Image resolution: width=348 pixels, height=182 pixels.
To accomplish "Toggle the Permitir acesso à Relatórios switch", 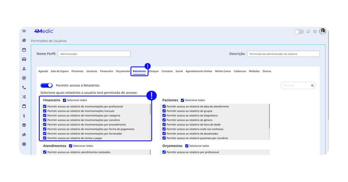I will click(47, 85).
